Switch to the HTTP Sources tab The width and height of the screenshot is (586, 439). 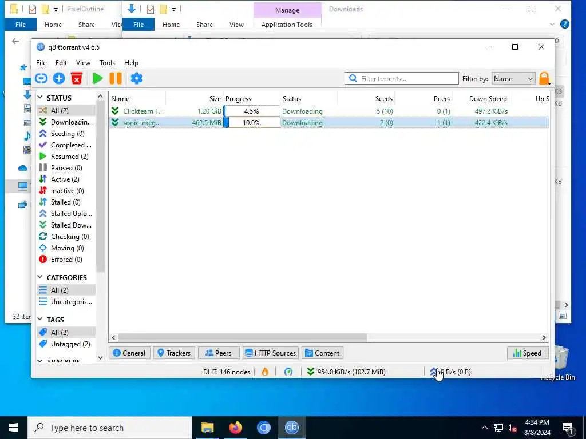(x=271, y=353)
